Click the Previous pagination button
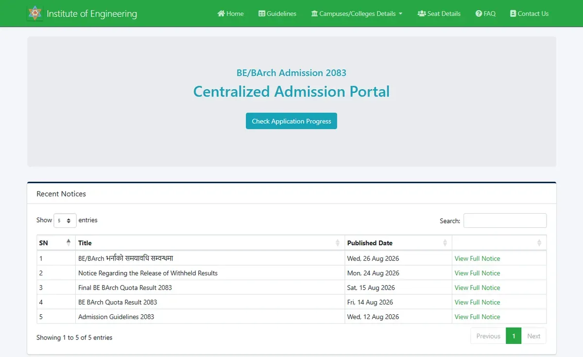Viewport: 583px width, 357px height. (488, 336)
